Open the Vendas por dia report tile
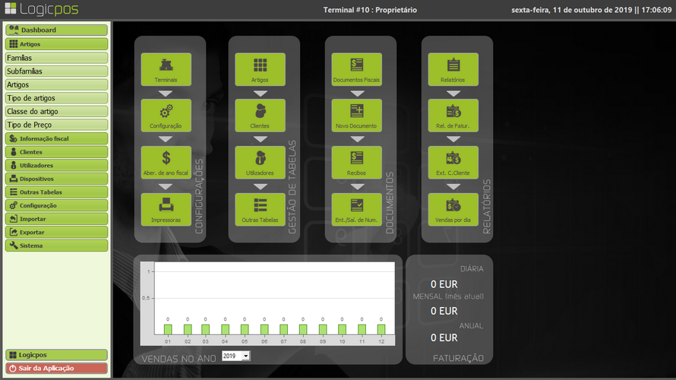The image size is (676, 380). [x=454, y=209]
